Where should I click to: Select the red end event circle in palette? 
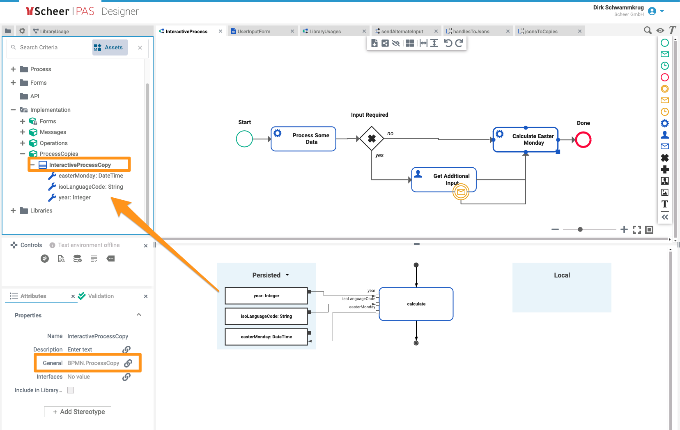(664, 77)
